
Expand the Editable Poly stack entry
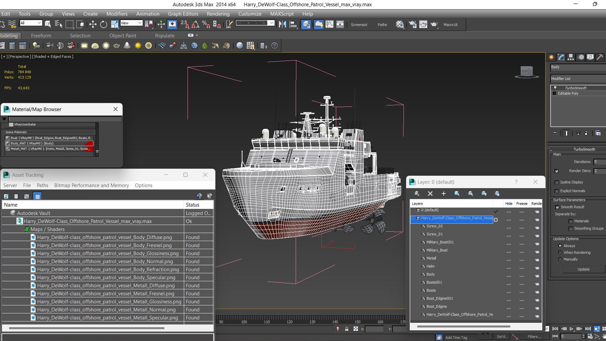point(554,93)
